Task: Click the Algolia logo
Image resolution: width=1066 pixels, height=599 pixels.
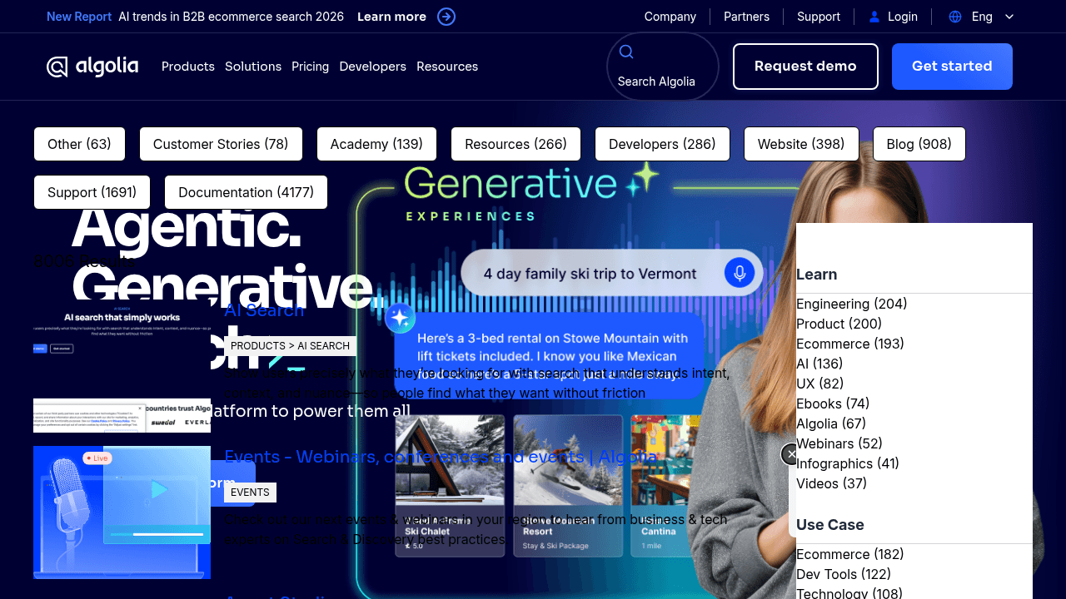Action: (x=92, y=67)
